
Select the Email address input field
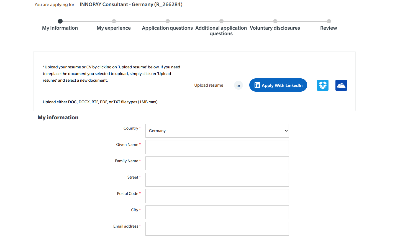pyautogui.click(x=217, y=229)
